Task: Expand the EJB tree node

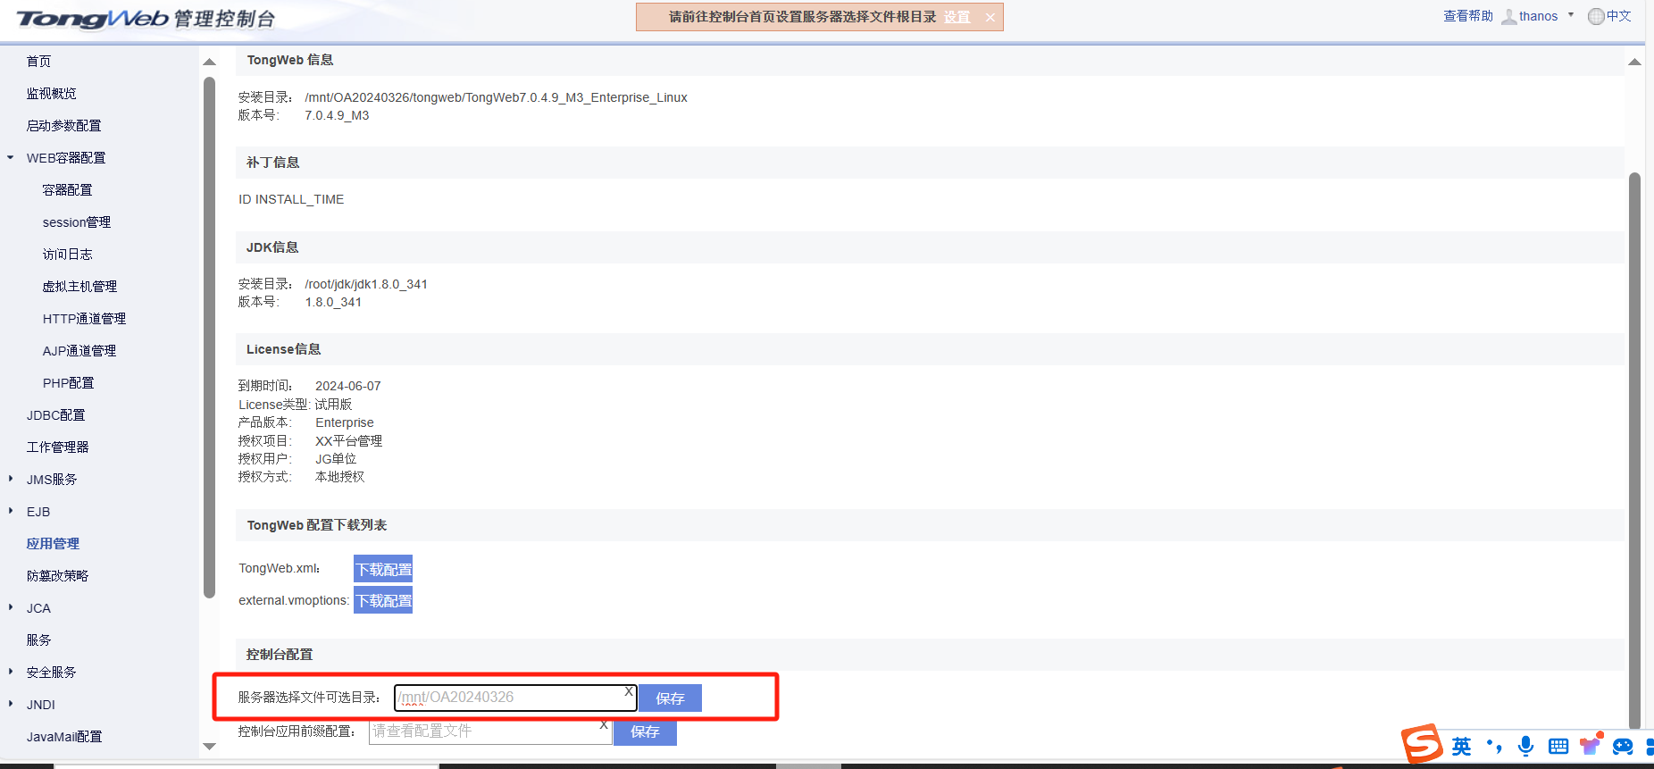Action: click(11, 511)
